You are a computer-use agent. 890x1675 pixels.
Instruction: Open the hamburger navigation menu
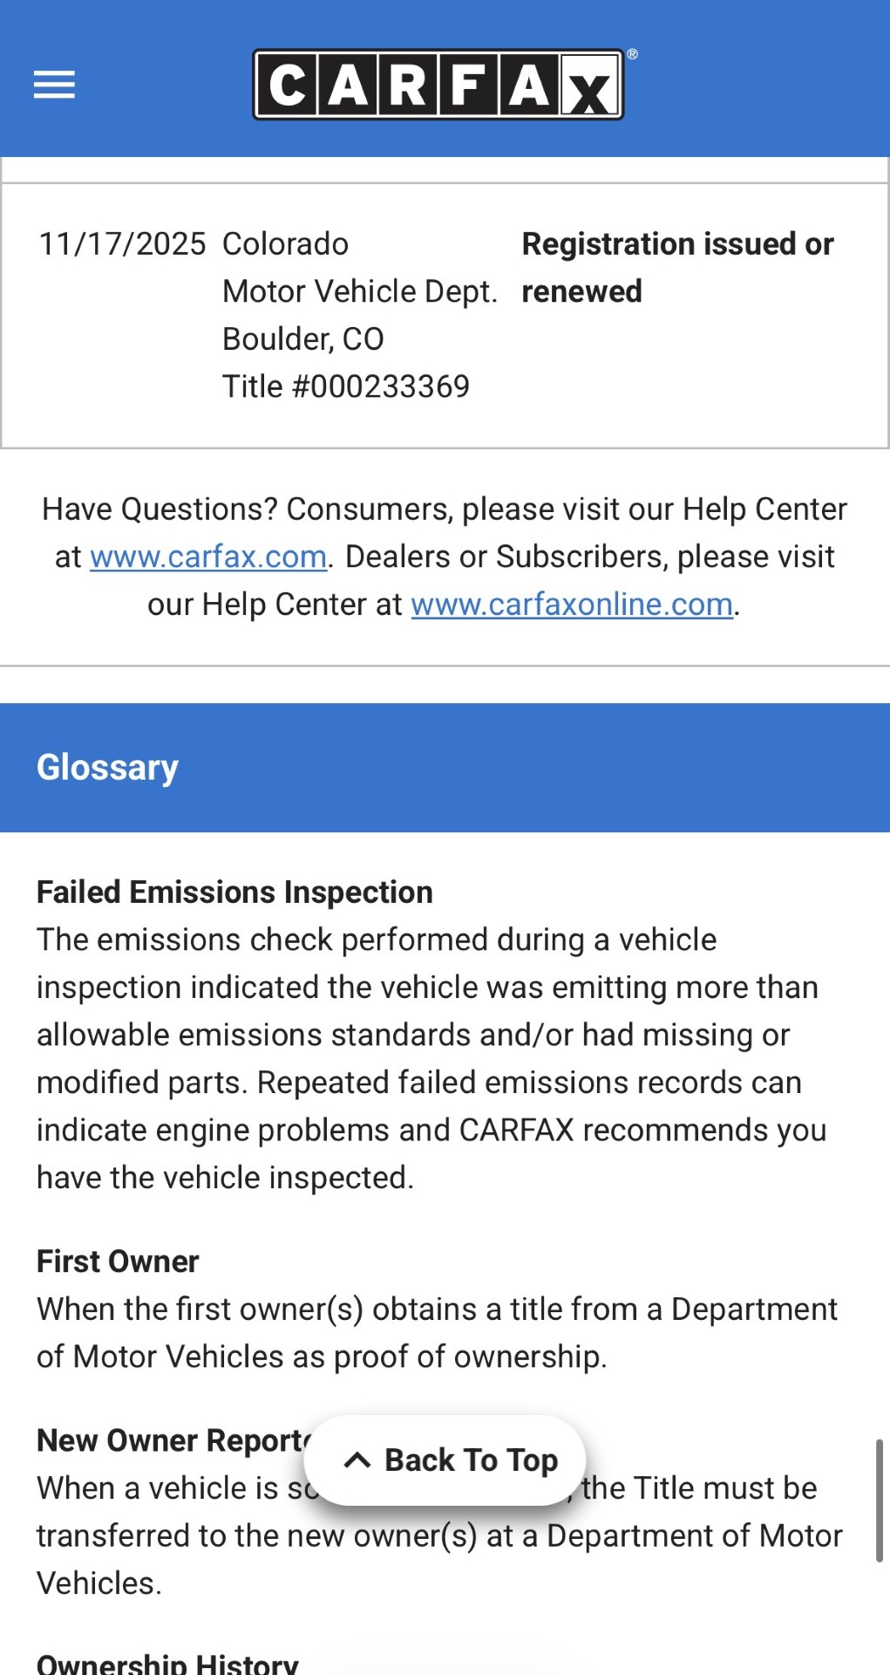pyautogui.click(x=54, y=85)
